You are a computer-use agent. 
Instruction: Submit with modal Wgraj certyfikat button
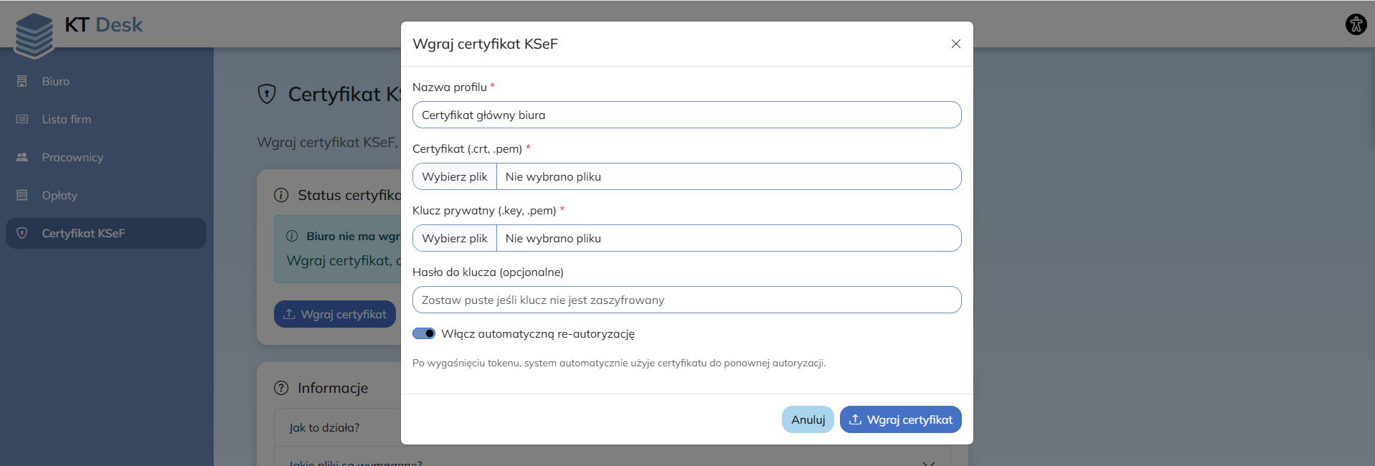pyautogui.click(x=900, y=419)
